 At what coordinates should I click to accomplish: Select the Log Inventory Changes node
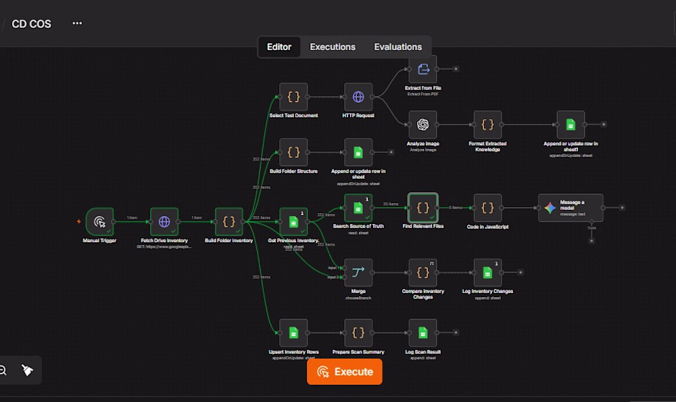point(487,273)
